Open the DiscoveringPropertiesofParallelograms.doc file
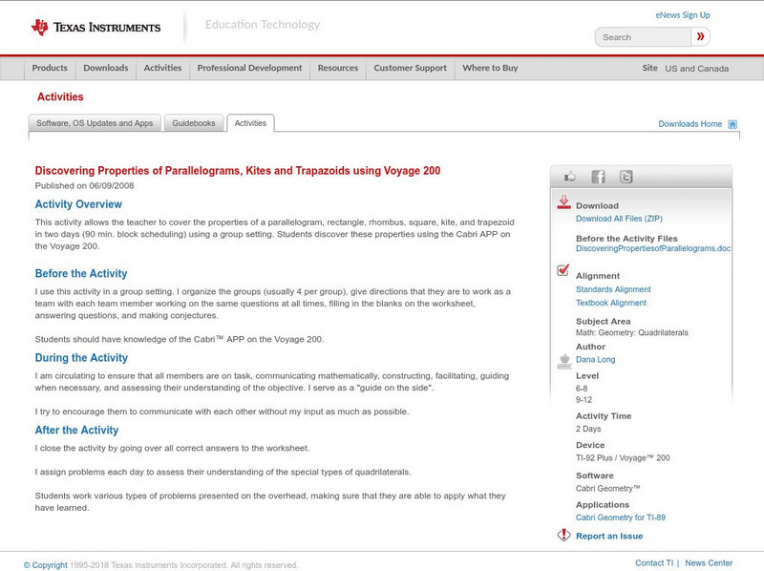The image size is (764, 571). (653, 248)
